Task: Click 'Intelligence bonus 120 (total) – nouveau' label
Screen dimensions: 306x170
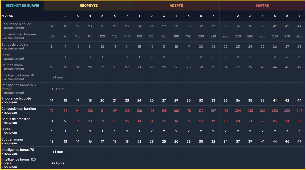Action: coord(18,163)
